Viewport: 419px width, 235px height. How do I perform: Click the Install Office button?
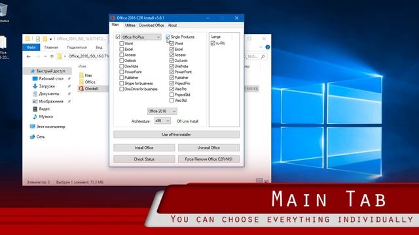click(x=144, y=148)
